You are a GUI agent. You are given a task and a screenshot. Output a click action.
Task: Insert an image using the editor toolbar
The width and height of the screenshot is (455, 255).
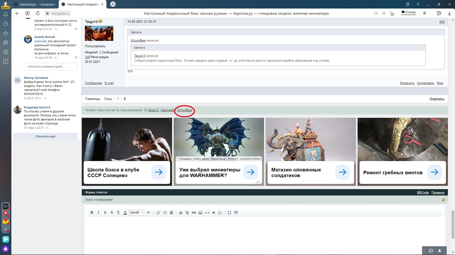201,212
